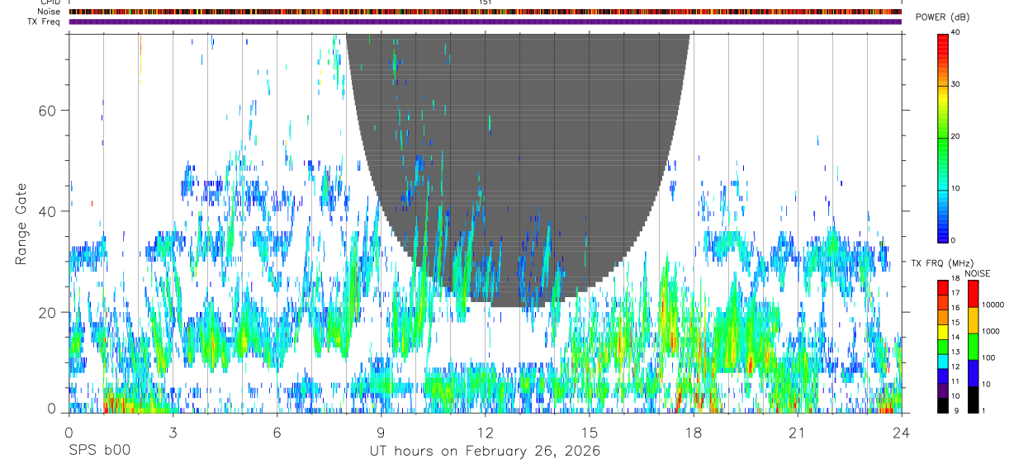
Task: Click the TX Freq row label at top
Action: (45, 21)
